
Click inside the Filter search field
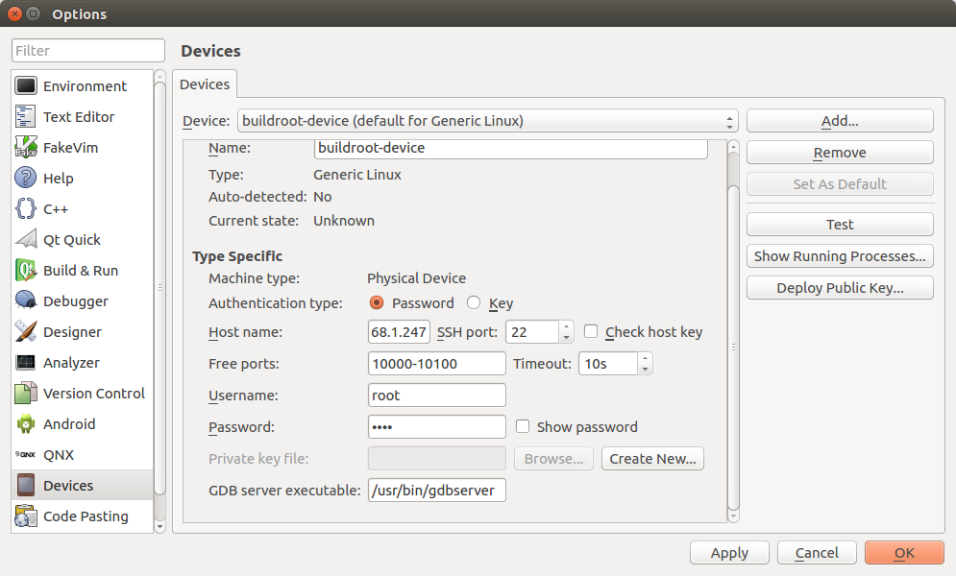click(87, 50)
